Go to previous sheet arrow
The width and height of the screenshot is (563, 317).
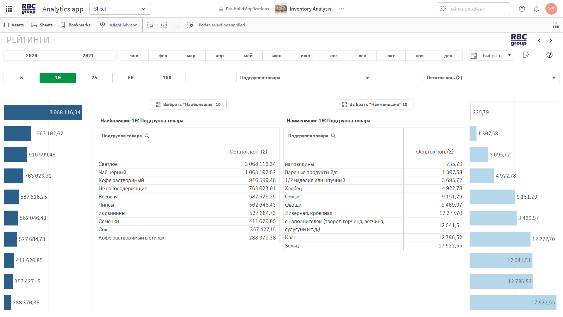[539, 41]
